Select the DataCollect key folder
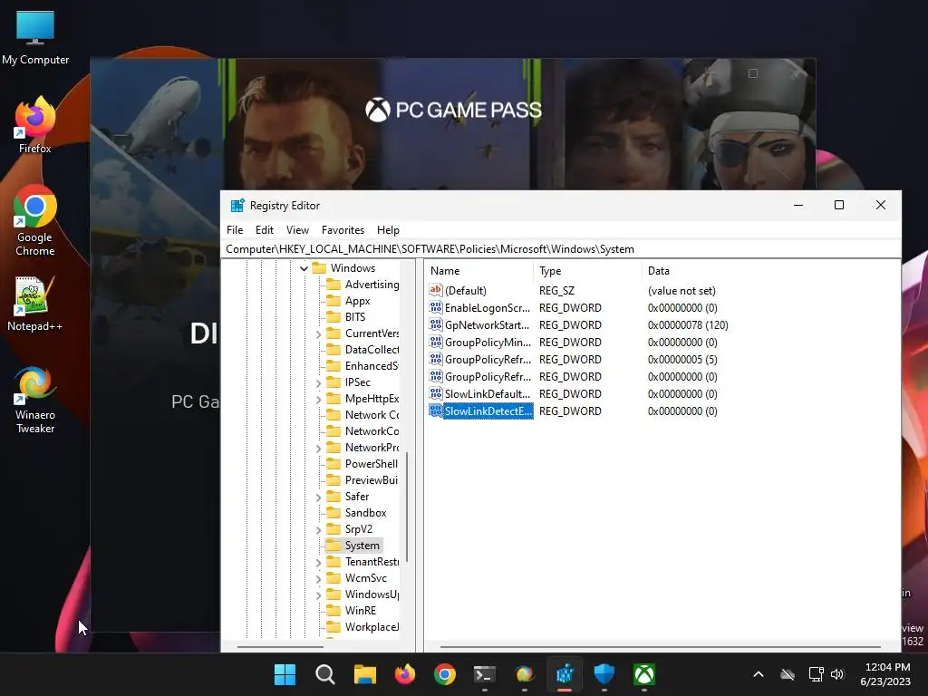928x696 pixels. point(362,350)
